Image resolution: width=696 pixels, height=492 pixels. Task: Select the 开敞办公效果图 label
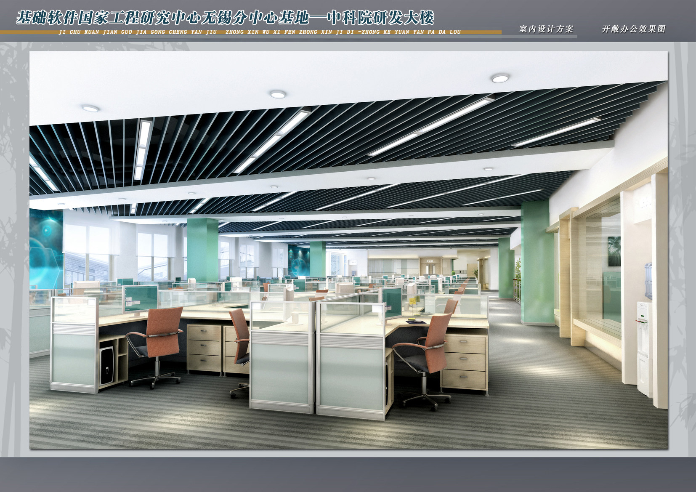pyautogui.click(x=633, y=29)
